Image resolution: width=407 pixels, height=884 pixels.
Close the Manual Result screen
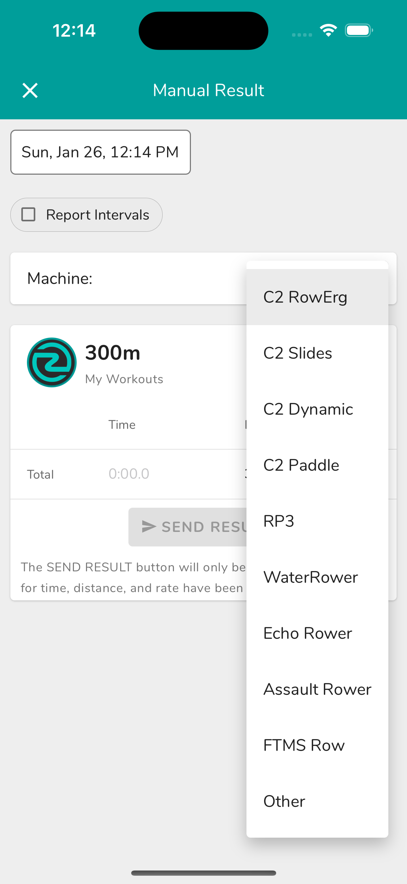click(30, 91)
